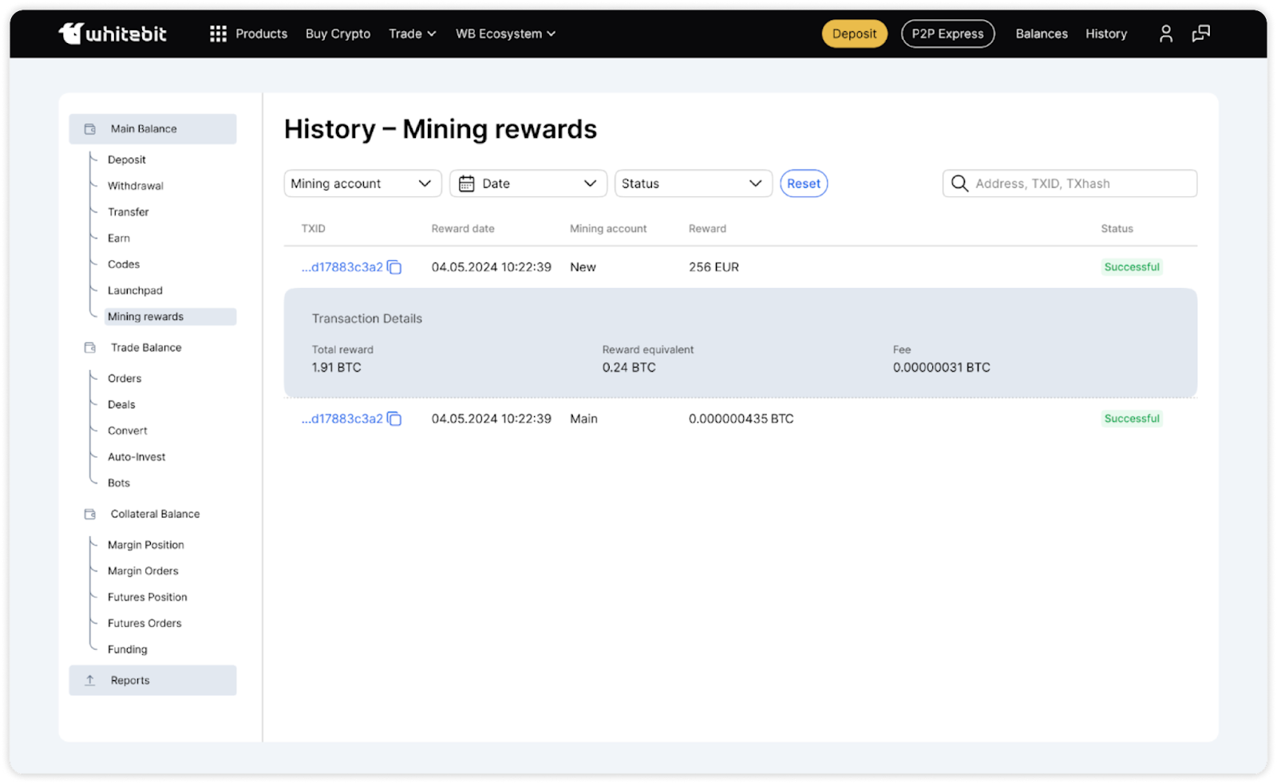The width and height of the screenshot is (1277, 784).
Task: Open the support chat icon
Action: click(x=1200, y=33)
